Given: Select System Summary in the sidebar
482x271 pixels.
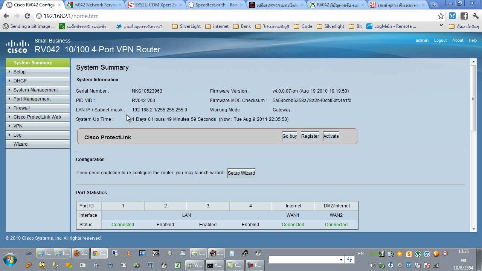Looking at the screenshot, I should [38, 62].
